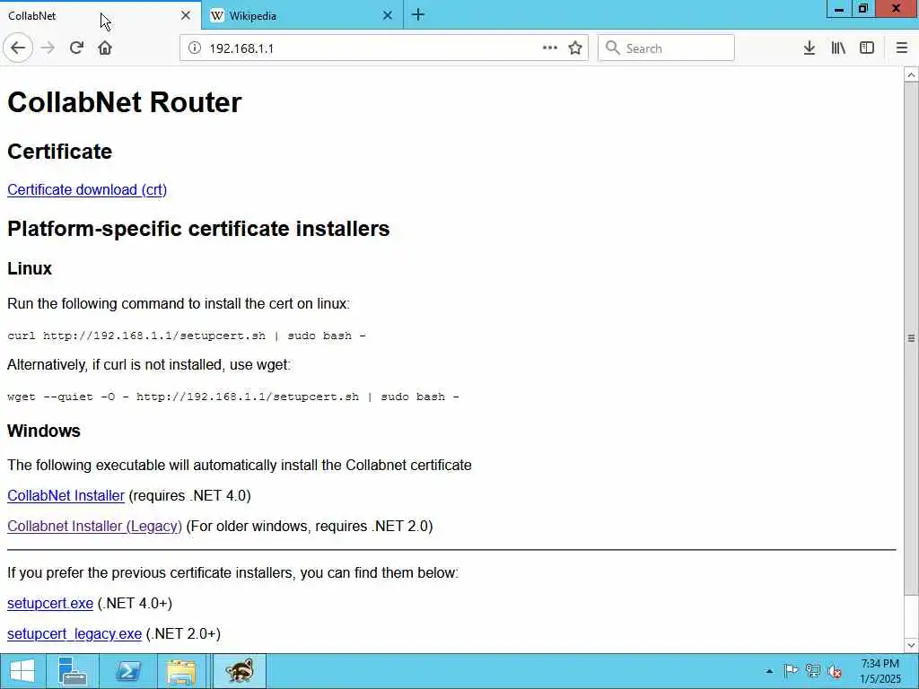Screen dimensions: 919x689
Task: Click the forward navigation arrow
Action: point(48,48)
